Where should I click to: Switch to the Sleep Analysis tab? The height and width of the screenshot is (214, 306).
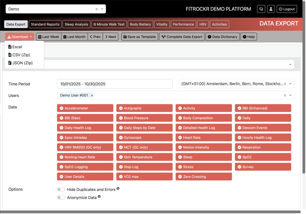pyautogui.click(x=76, y=24)
